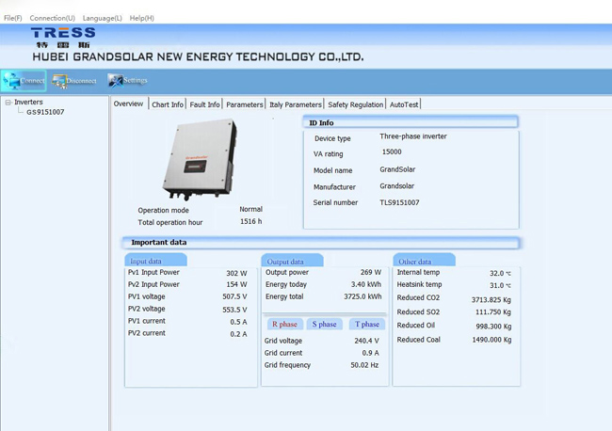Collapse the Inverters tree node
This screenshot has height=431, width=612.
pyautogui.click(x=8, y=103)
